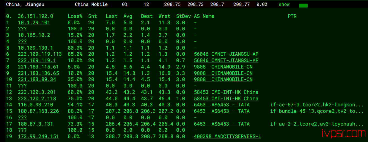368x142 pixels.
Task: Click the green 'show' link
Action: click(284, 4)
